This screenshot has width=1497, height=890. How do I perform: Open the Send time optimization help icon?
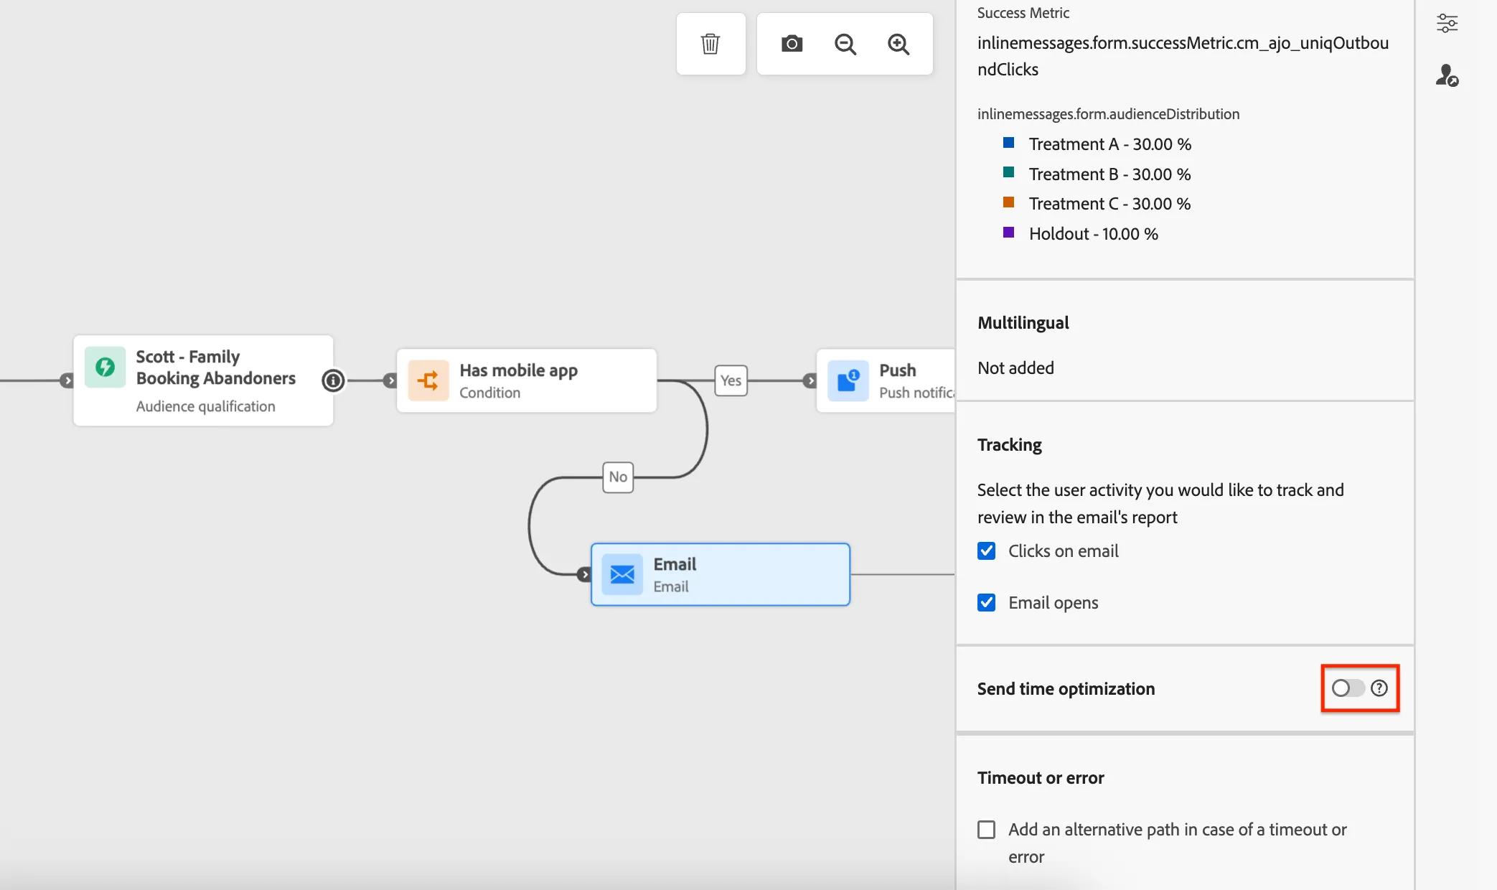click(1379, 688)
